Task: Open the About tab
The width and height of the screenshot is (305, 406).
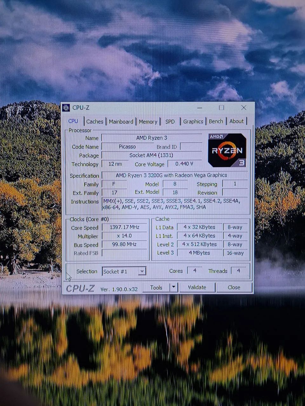Action: tap(236, 121)
